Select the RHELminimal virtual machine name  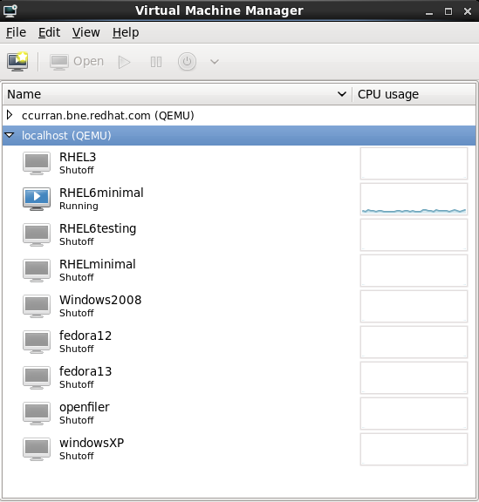pyautogui.click(x=98, y=264)
